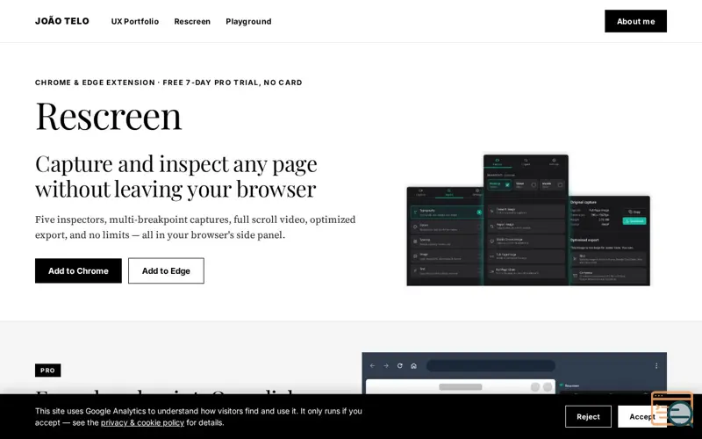
Task: Open the privacy & cookie policy link
Action: 142,422
